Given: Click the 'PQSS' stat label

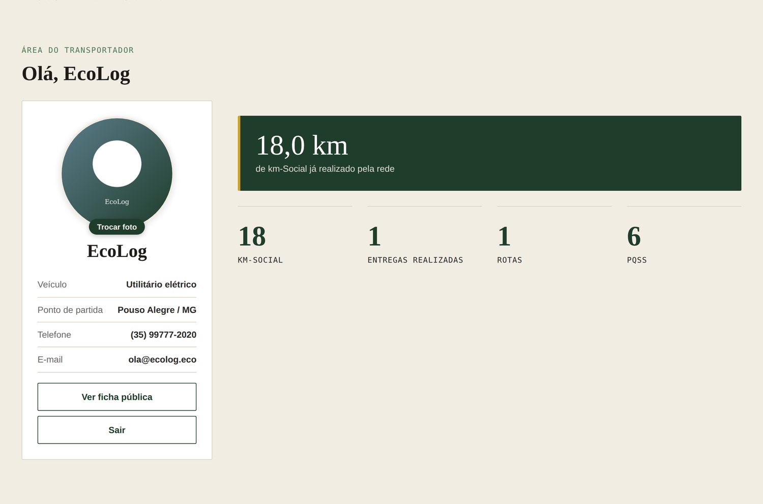Looking at the screenshot, I should pos(637,260).
